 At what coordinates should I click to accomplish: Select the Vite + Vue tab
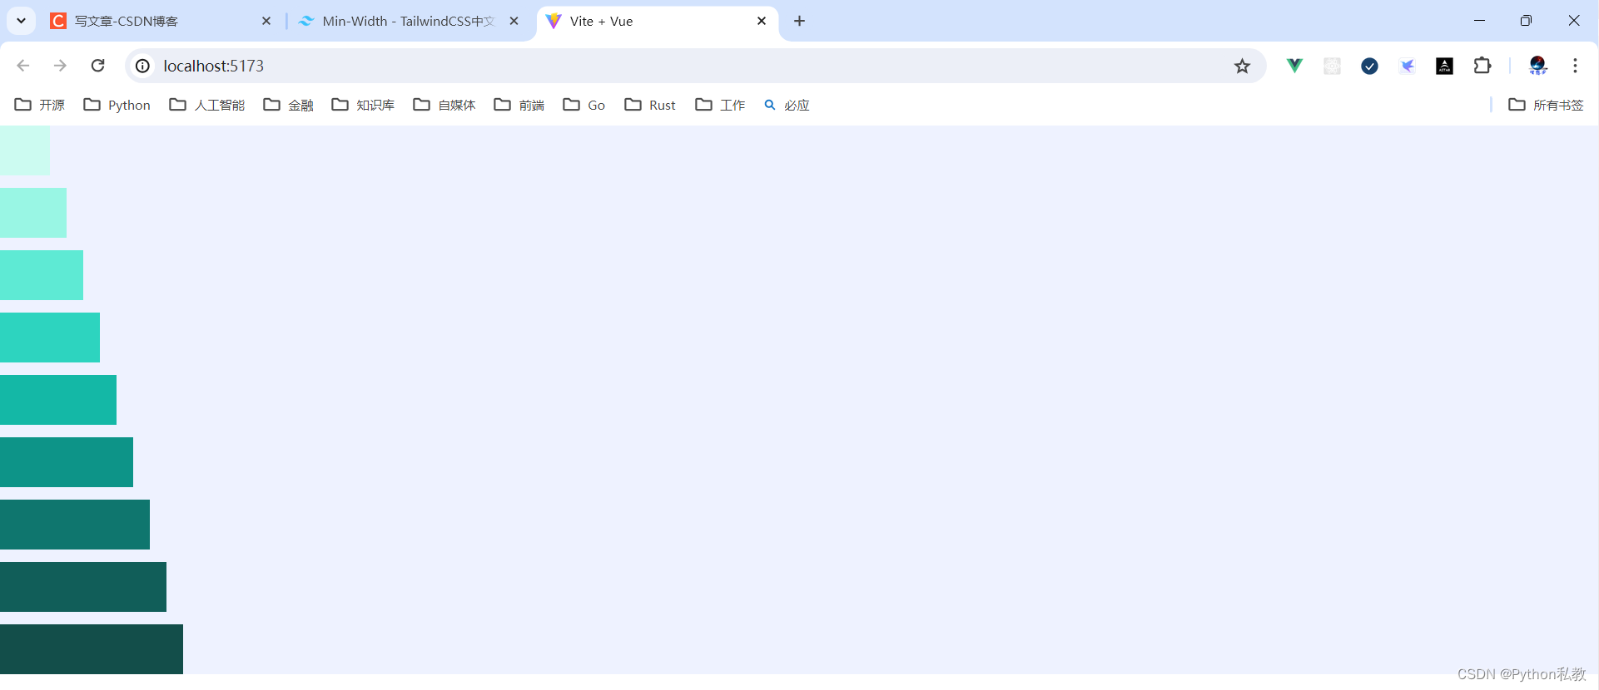656,21
